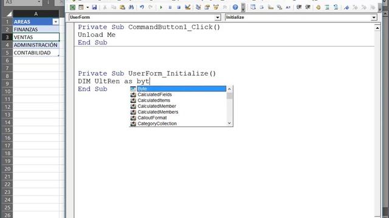This screenshot has height=218, width=389.
Task: Click the Insert UserForm toolbar icon
Action: point(81,7)
